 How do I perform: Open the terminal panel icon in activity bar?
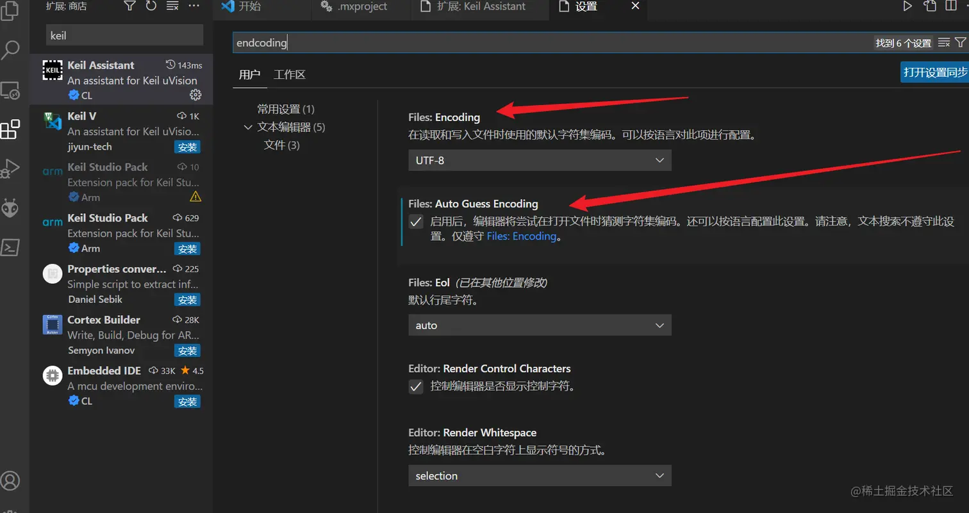point(11,247)
